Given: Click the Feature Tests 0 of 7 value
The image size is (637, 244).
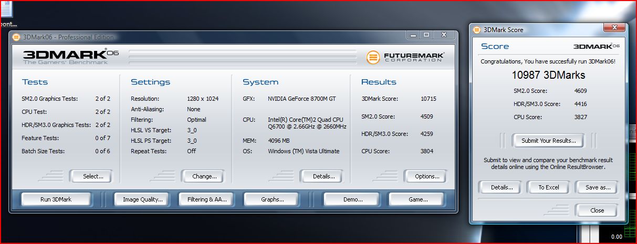Looking at the screenshot, I should [102, 138].
